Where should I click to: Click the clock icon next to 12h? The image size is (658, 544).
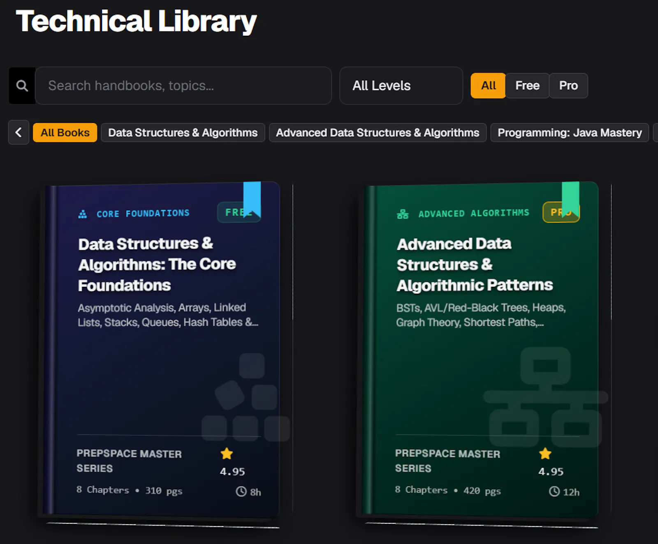554,491
